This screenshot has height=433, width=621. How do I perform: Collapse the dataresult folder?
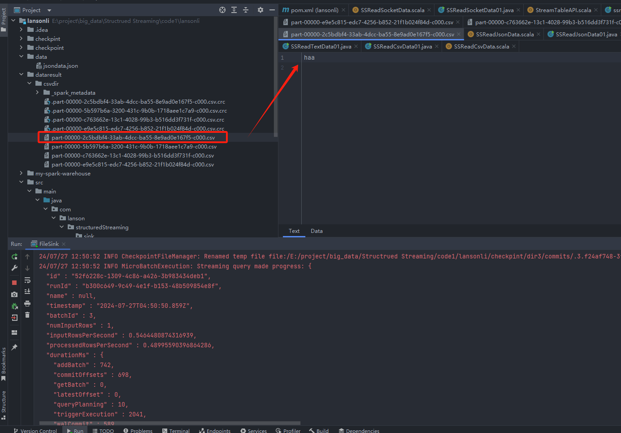pos(21,74)
